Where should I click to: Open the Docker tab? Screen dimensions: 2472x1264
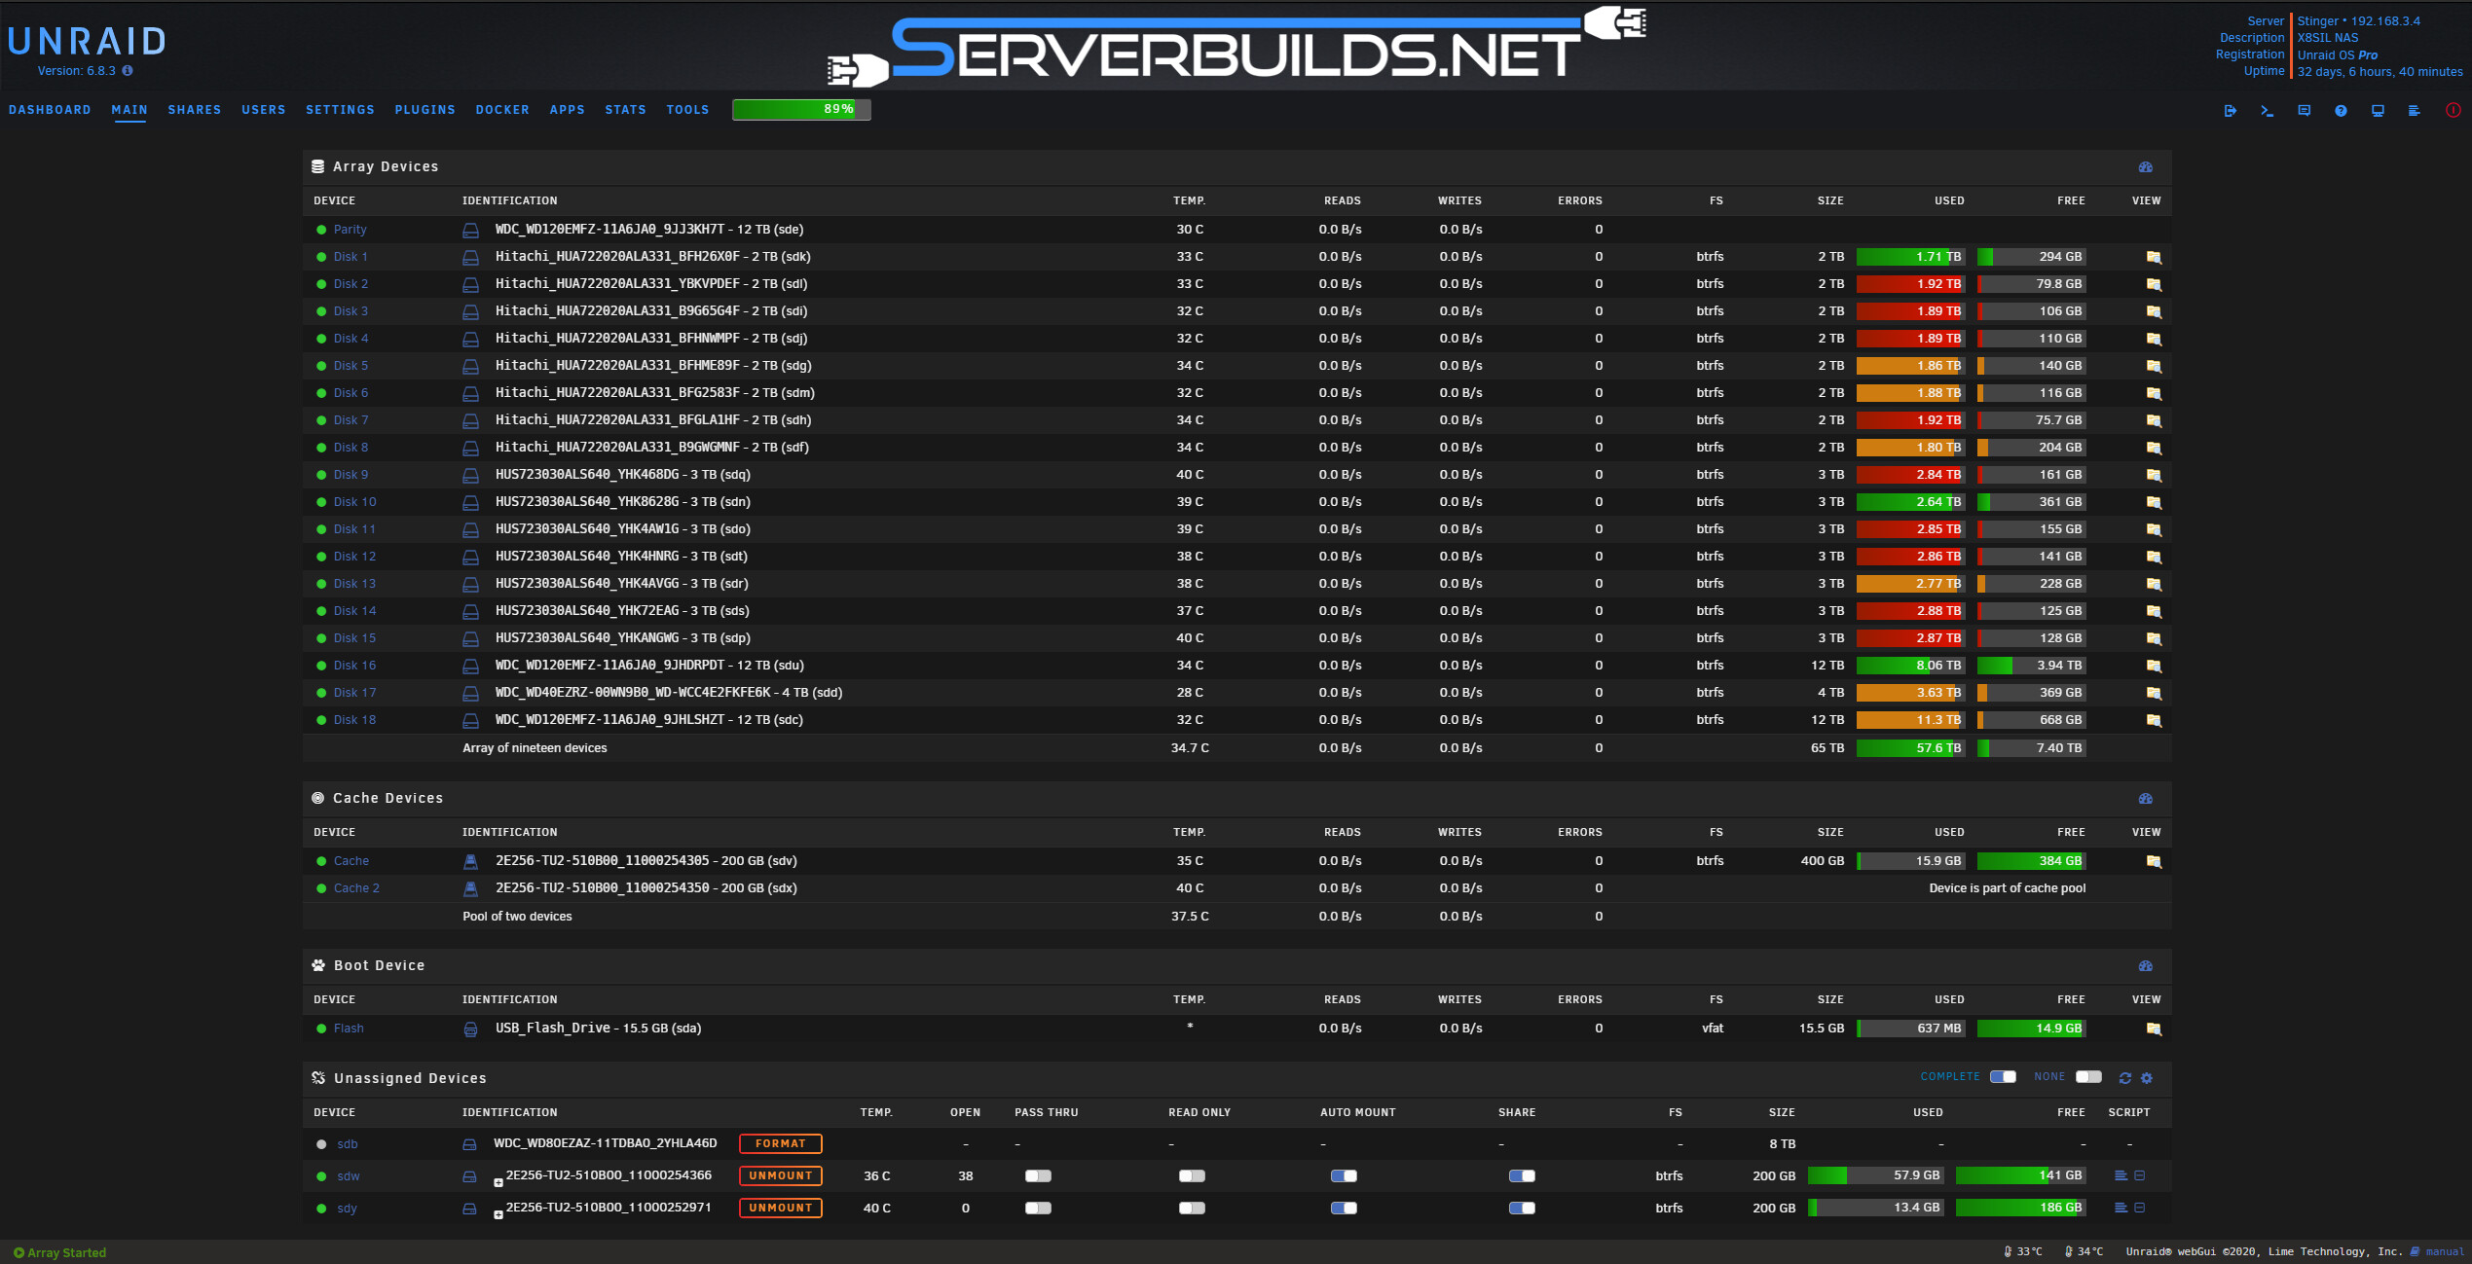502,110
